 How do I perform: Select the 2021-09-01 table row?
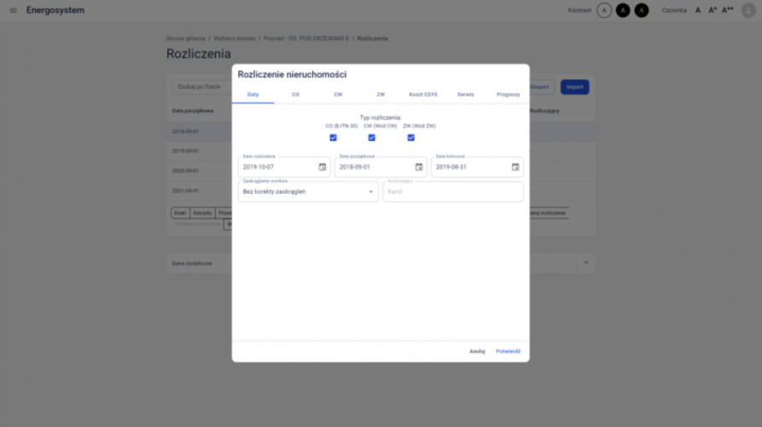[x=199, y=190]
